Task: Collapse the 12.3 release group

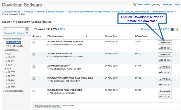Action: click(x=6, y=69)
